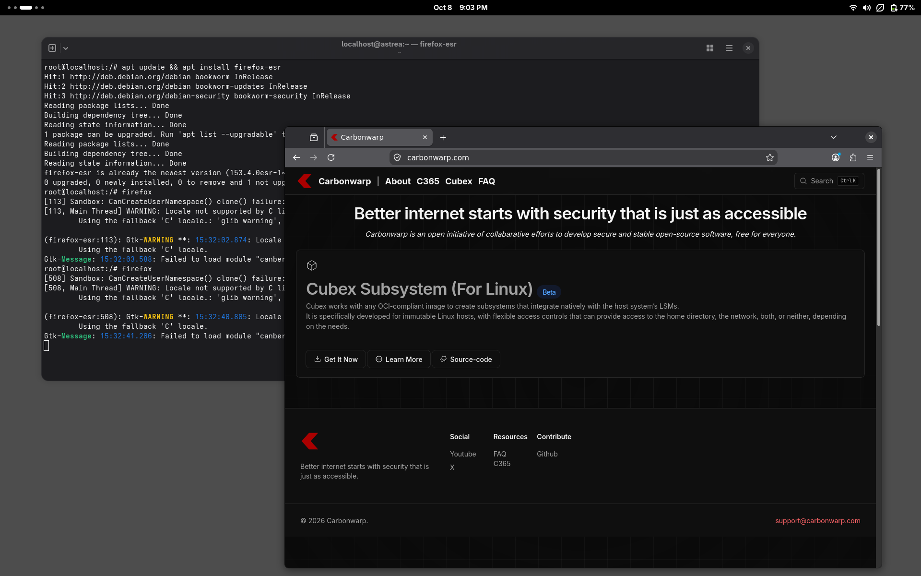
Task: Click the new tab icon in terminal window
Action: tap(52, 48)
